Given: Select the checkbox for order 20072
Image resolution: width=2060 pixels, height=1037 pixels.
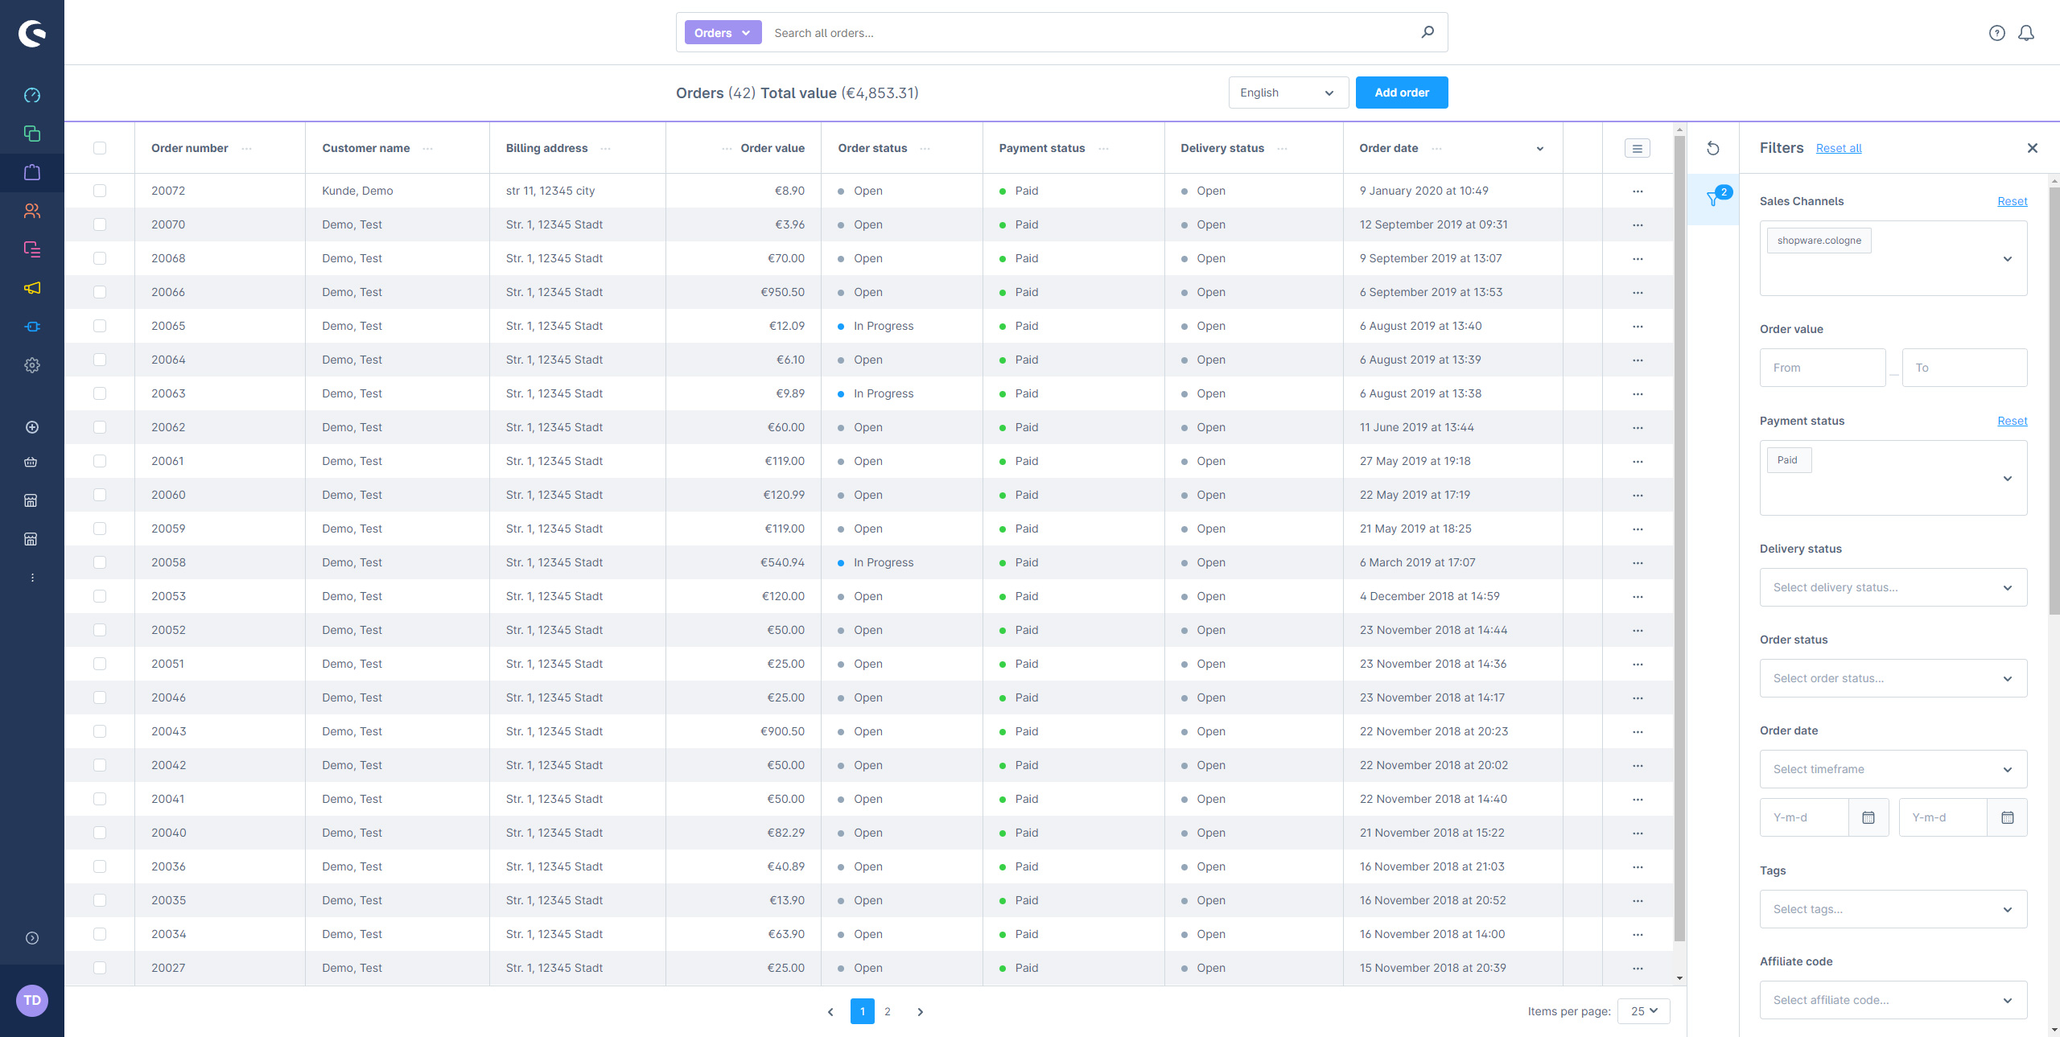Looking at the screenshot, I should click(x=100, y=191).
